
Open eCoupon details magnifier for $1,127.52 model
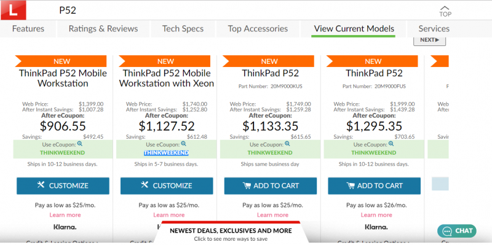[x=183, y=144]
